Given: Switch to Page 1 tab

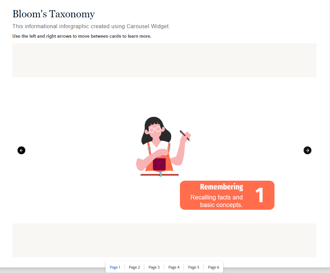Looking at the screenshot, I should click(x=115, y=267).
